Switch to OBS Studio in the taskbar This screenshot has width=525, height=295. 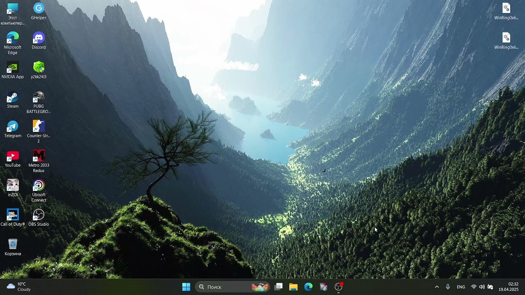[x=338, y=287]
